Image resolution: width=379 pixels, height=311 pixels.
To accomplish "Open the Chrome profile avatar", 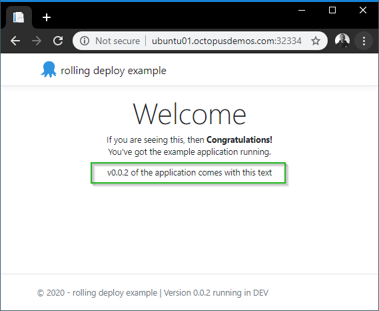I will [x=342, y=41].
